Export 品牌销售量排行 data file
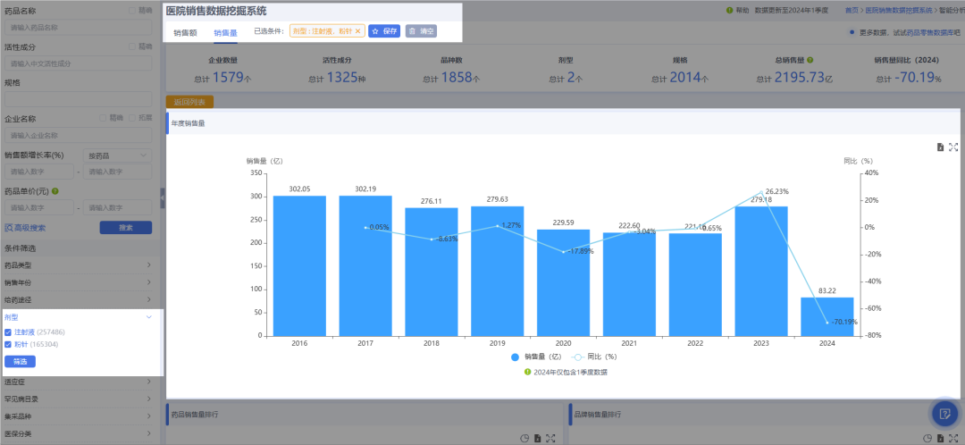Viewport: 965px width, 445px height. pos(940,438)
